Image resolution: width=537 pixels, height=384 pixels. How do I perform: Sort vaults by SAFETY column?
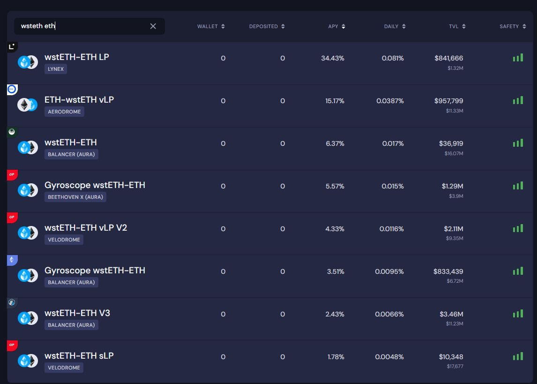tap(513, 26)
